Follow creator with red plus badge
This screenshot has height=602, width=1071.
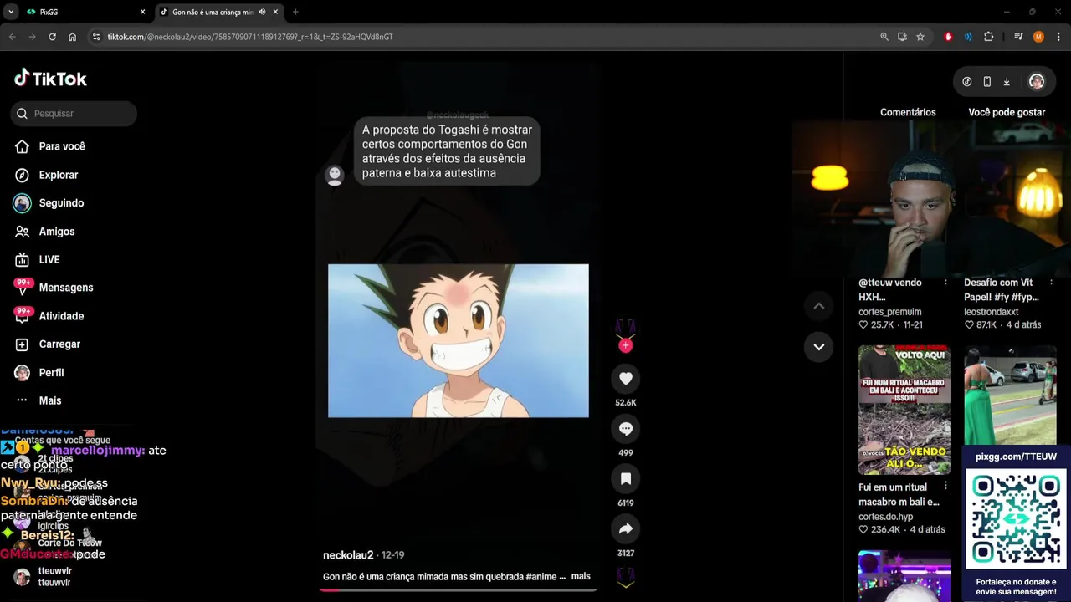pos(626,345)
